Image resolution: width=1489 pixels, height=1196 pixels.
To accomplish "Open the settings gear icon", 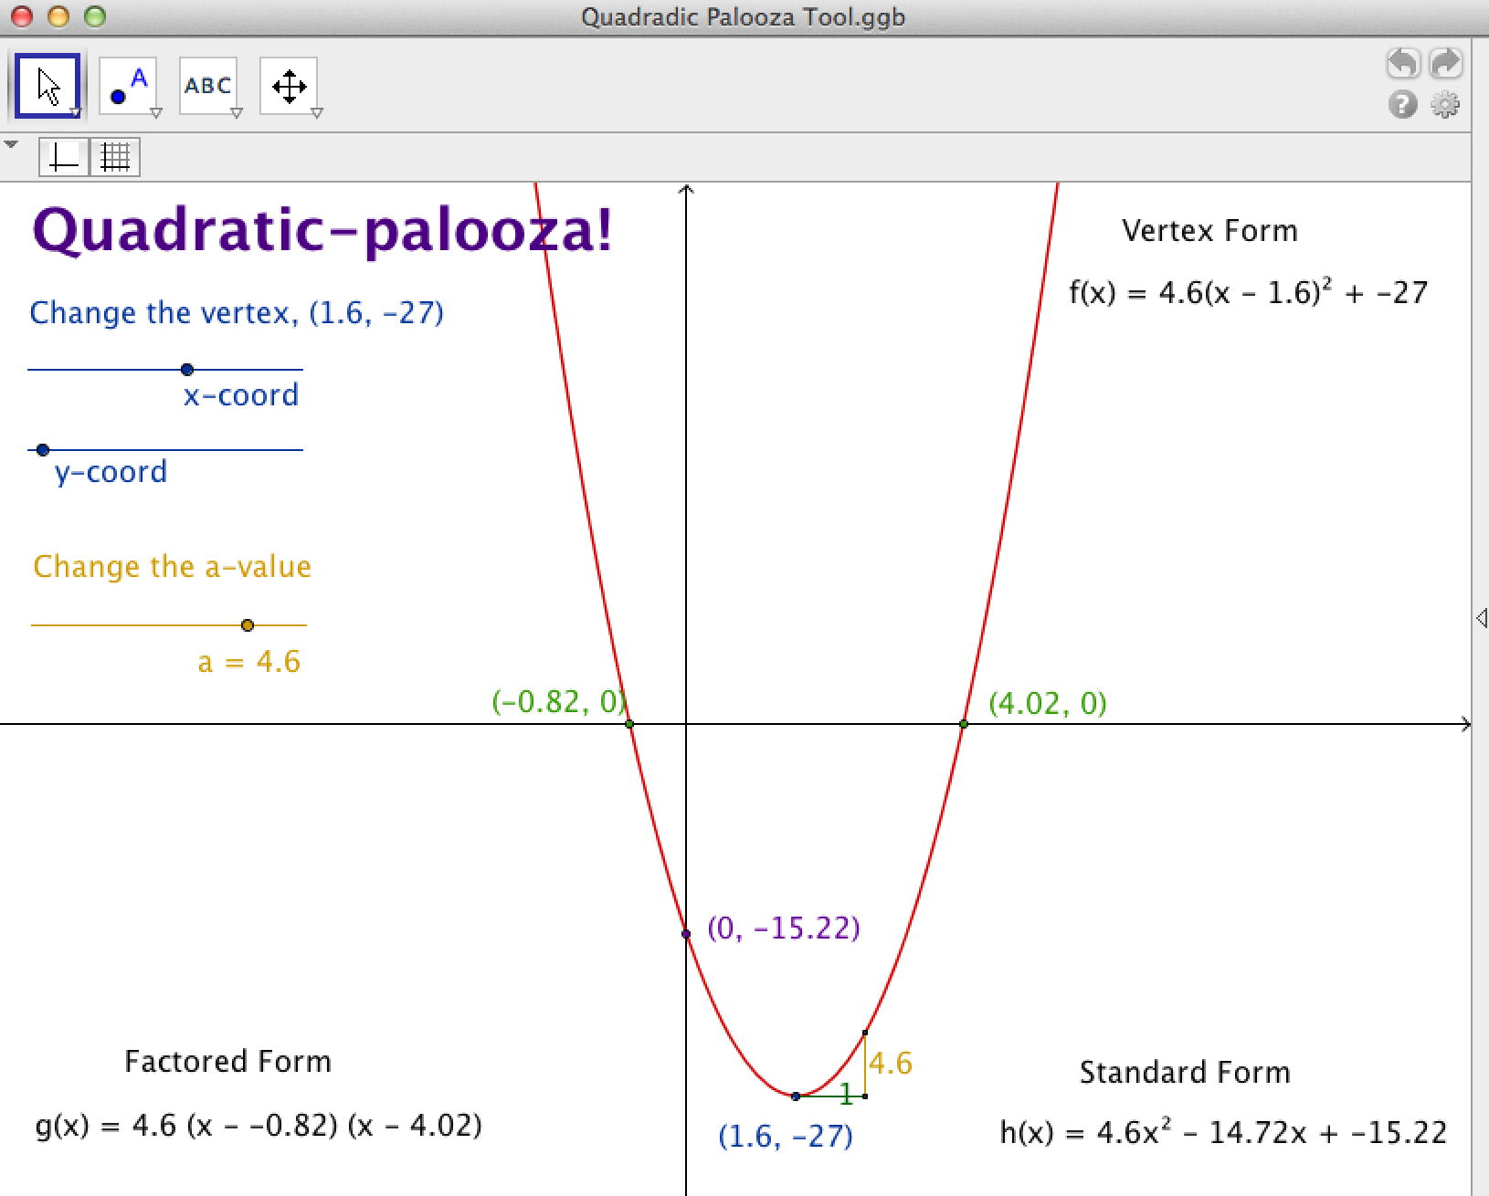I will coord(1445,105).
